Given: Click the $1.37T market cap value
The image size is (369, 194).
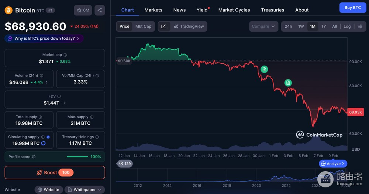Looking at the screenshot, I should point(46,61).
